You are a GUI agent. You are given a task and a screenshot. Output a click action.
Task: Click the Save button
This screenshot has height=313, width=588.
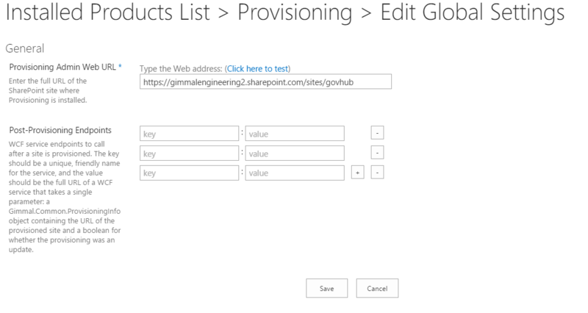tap(326, 289)
